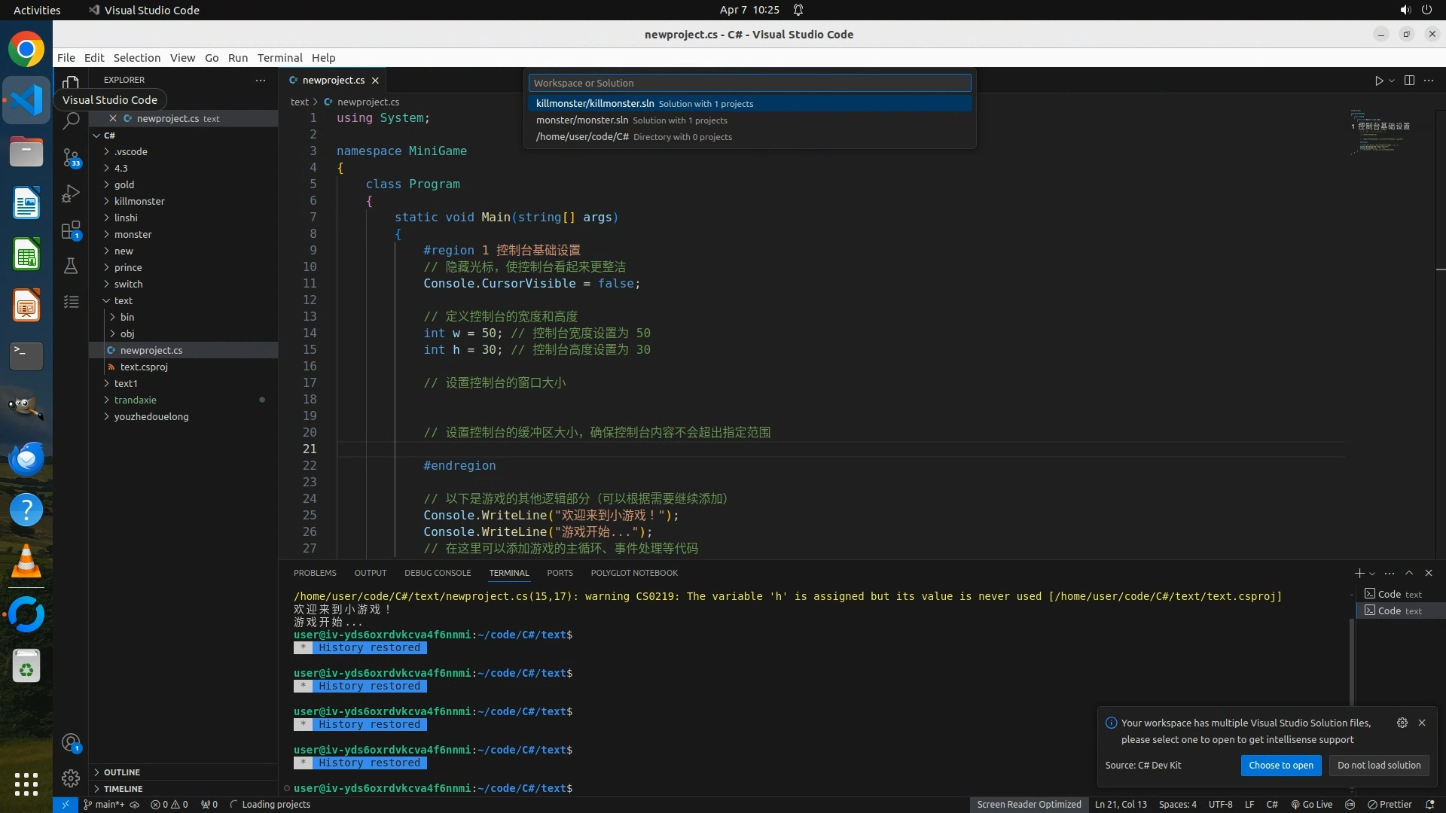Toggle Screen Reader Optimized in status bar
1446x813 pixels.
pyautogui.click(x=1029, y=804)
